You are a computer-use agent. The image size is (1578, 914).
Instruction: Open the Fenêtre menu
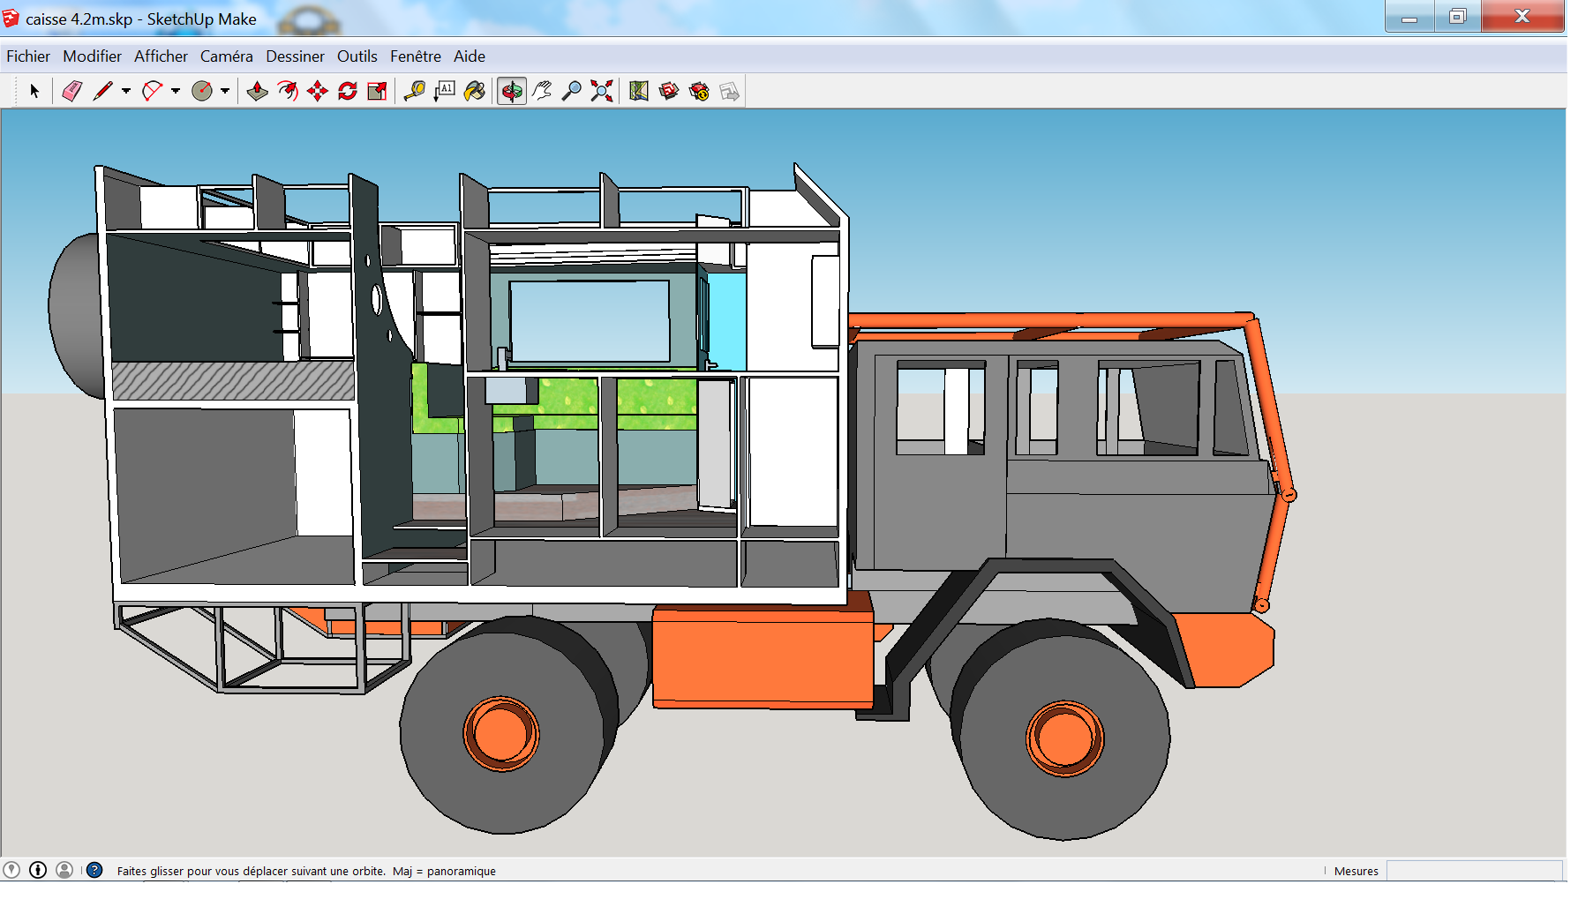click(x=415, y=56)
